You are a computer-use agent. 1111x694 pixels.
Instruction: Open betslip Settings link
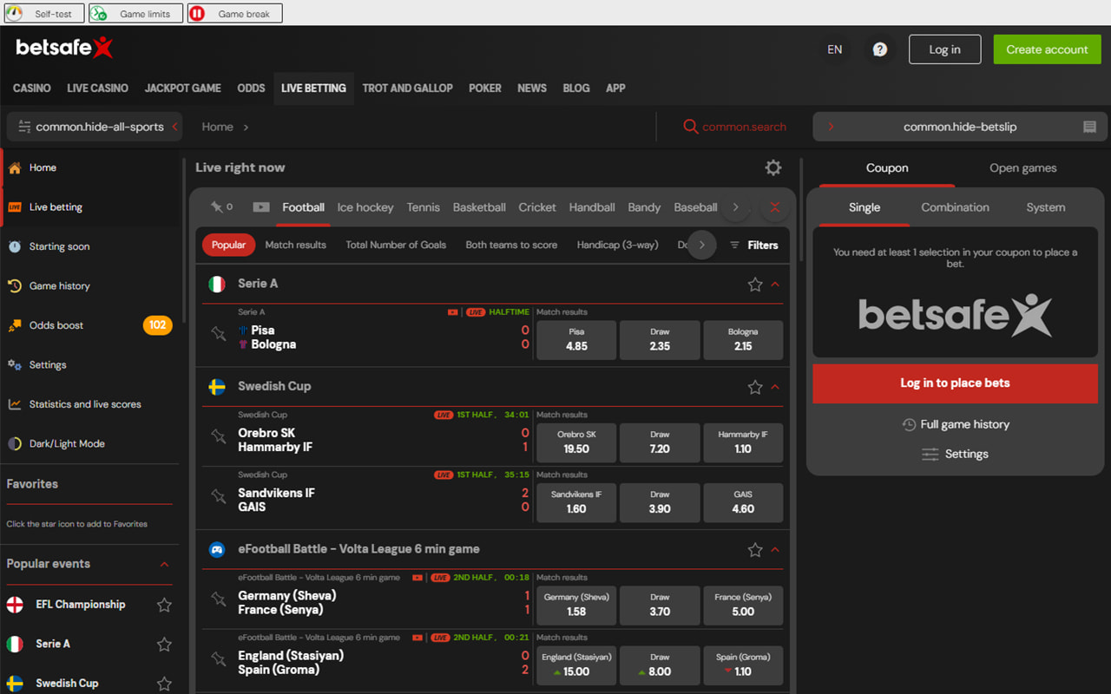point(955,455)
